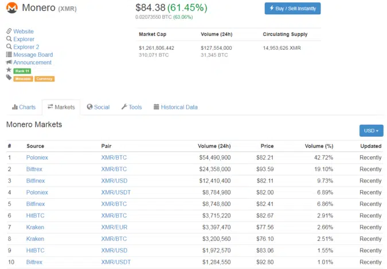Click the Monero logo icon

[x=12, y=7]
